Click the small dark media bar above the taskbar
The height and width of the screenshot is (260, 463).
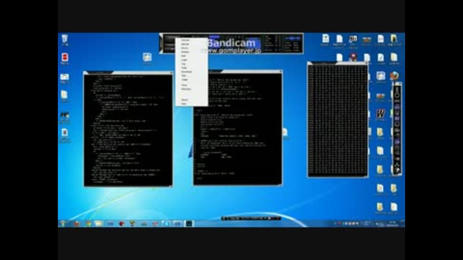click(251, 219)
